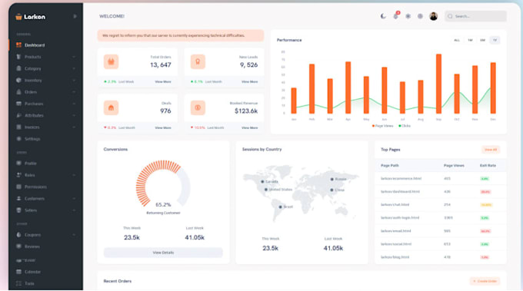Click the Create Order button
The width and height of the screenshot is (523, 291).
[x=485, y=281]
